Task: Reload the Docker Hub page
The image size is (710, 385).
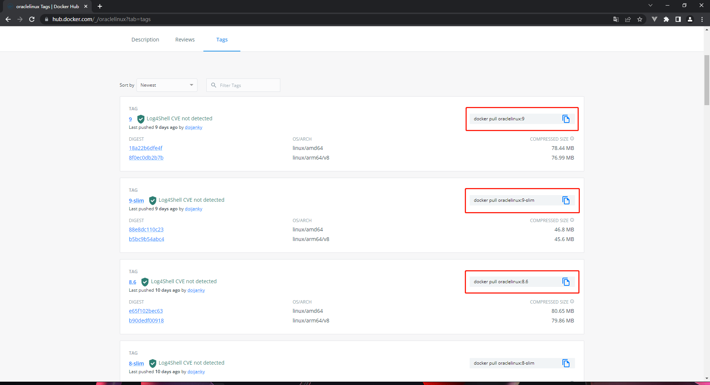Action: (32, 19)
